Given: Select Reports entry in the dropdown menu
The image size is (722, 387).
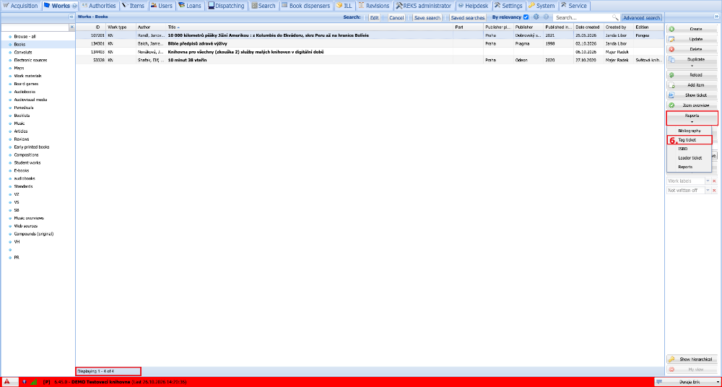Looking at the screenshot, I should click(689, 167).
